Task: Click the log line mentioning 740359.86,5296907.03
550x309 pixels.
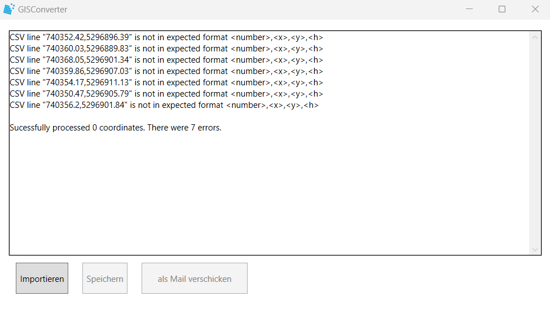Action: (166, 71)
